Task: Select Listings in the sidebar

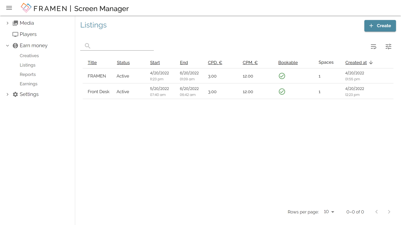Action: pos(28,65)
